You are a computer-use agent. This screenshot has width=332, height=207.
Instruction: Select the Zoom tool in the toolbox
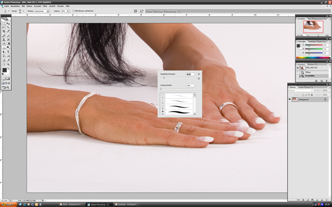[8, 64]
